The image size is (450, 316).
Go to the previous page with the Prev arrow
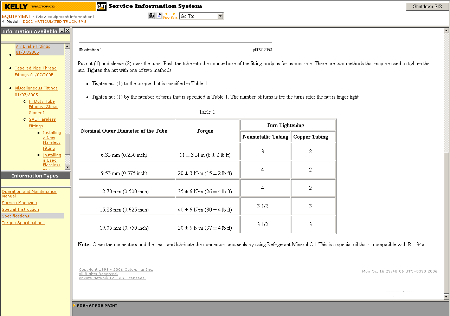pyautogui.click(x=166, y=16)
